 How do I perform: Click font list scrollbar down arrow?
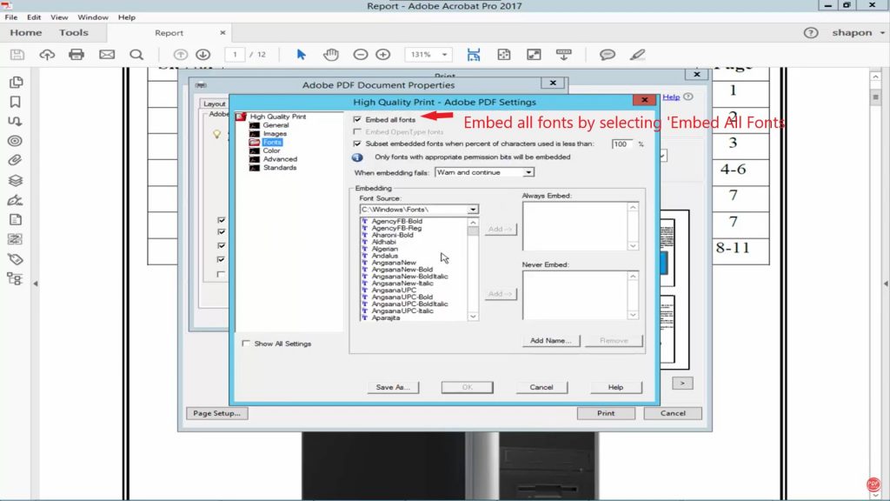[473, 317]
